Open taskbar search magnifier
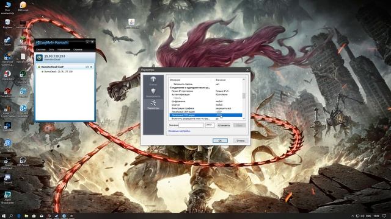 coord(11,216)
